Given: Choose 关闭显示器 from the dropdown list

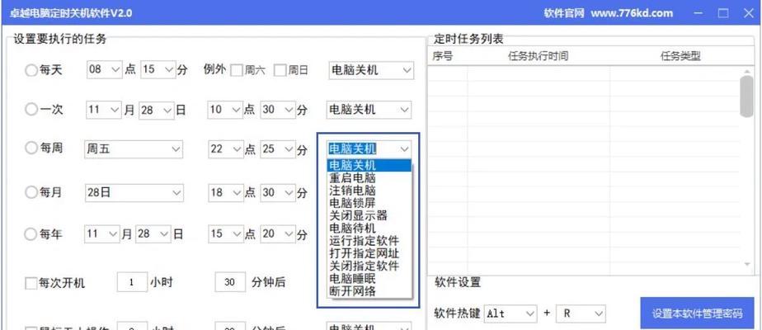Looking at the screenshot, I should (369, 216).
